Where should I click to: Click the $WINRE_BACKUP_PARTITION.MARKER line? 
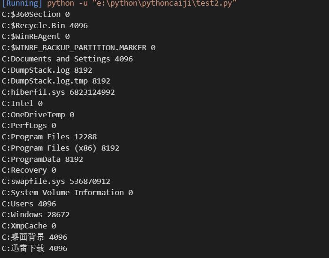(x=78, y=48)
